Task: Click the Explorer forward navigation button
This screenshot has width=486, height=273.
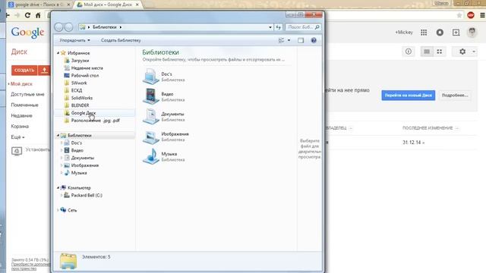Action: [x=68, y=27]
